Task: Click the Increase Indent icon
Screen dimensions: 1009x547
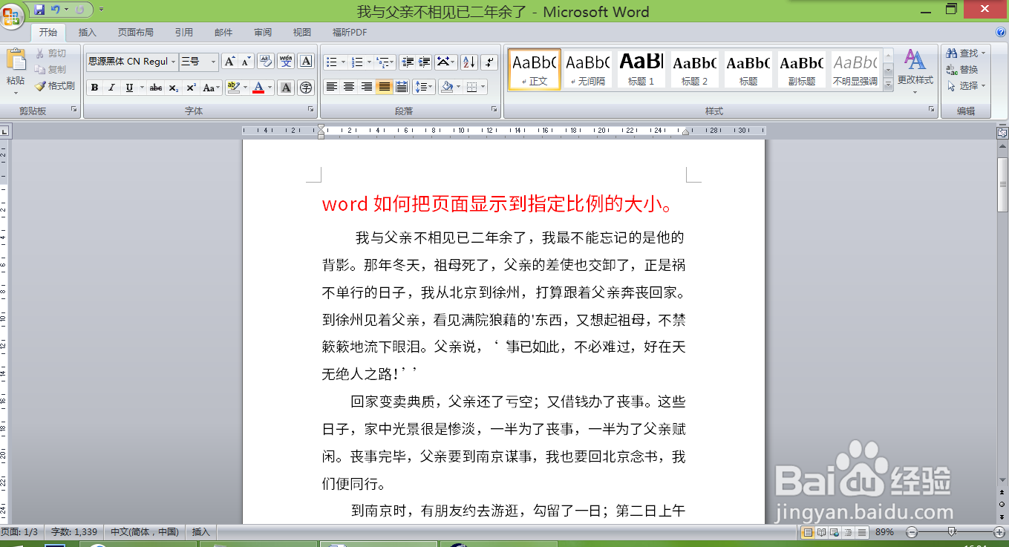Action: (424, 62)
